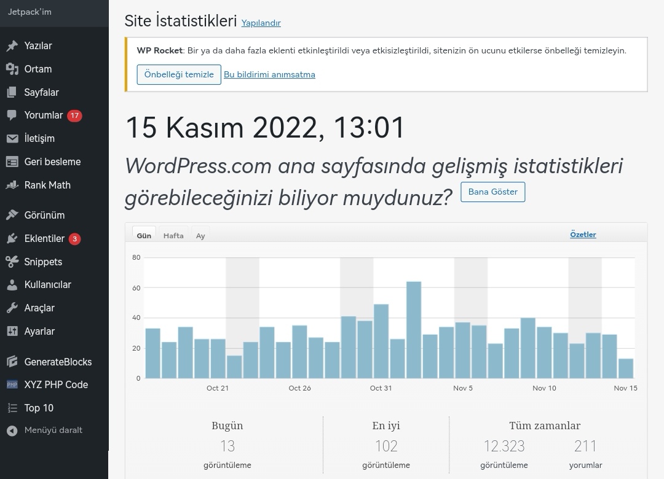Screen dimensions: 664x479
Task: Click the Yapılandır link
Action: tap(261, 23)
